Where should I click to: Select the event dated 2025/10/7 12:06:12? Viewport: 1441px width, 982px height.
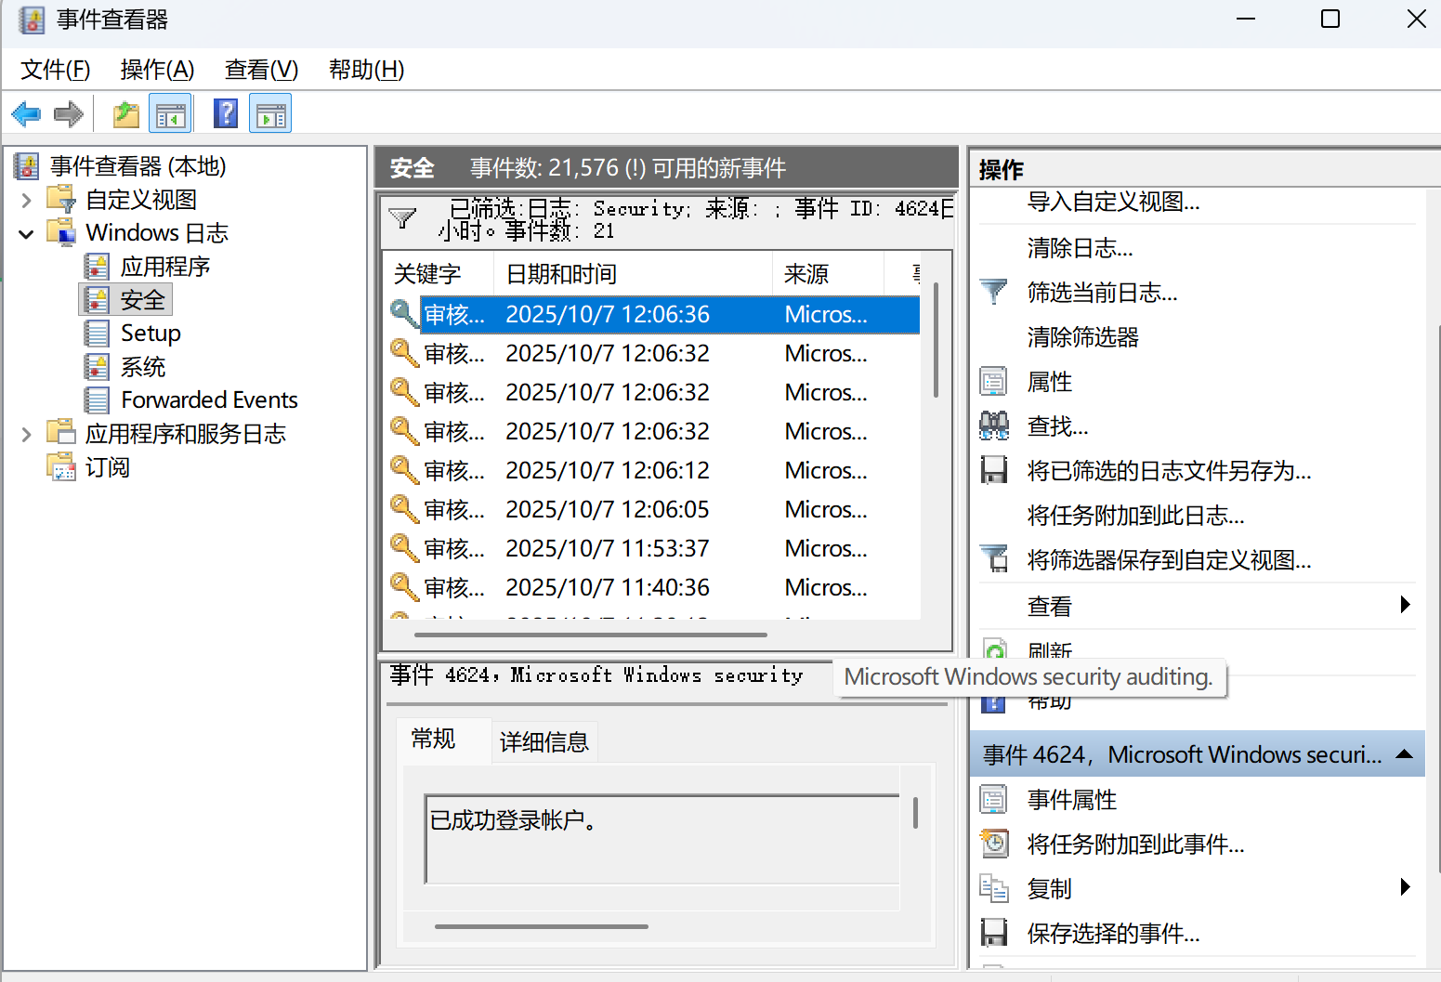coord(652,471)
